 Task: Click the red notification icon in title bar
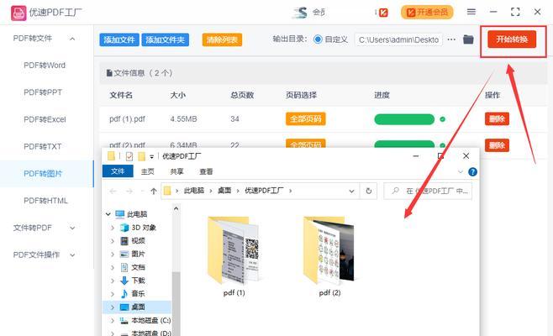coord(383,13)
